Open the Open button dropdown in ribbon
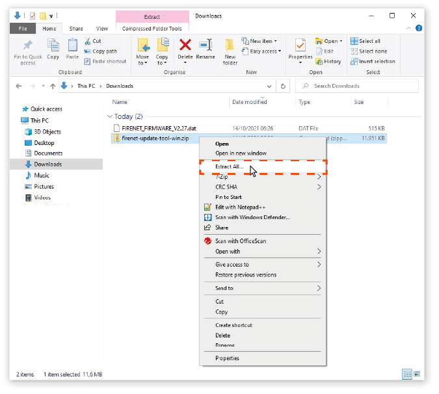 tap(341, 41)
